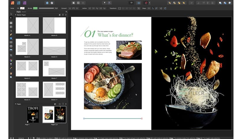Select the TROFI Page 1 thumbnail
The width and height of the screenshot is (241, 139).
pos(33,115)
